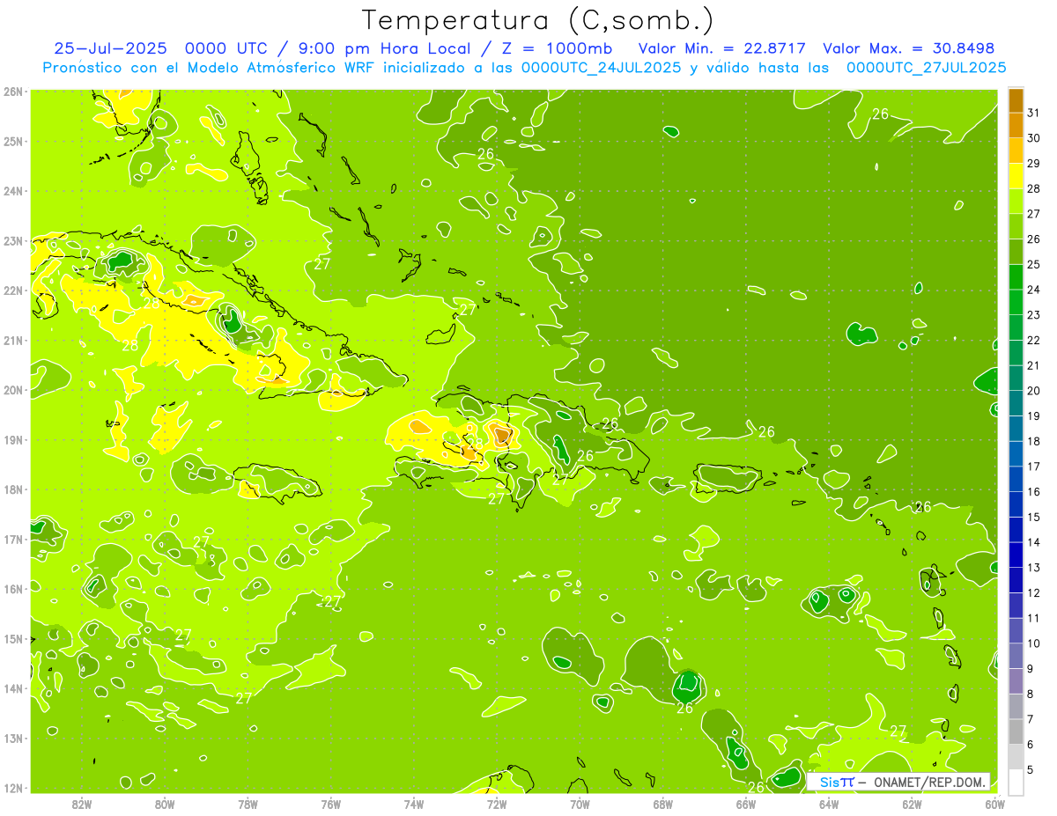Select the orange legend band between 30 and 31
Screen dimensions: 1057x816
pos(1016,125)
